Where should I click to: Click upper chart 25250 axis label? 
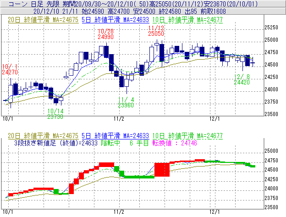271,28
